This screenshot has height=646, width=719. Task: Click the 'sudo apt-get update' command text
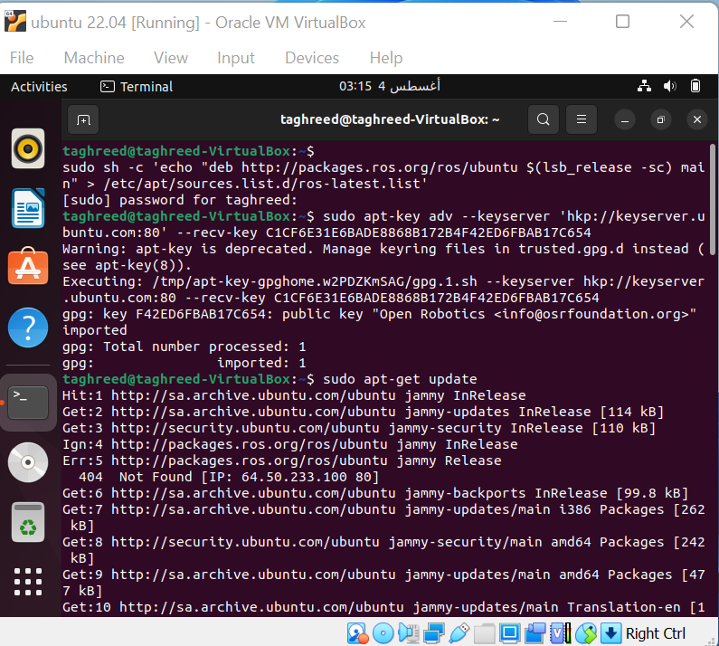400,379
